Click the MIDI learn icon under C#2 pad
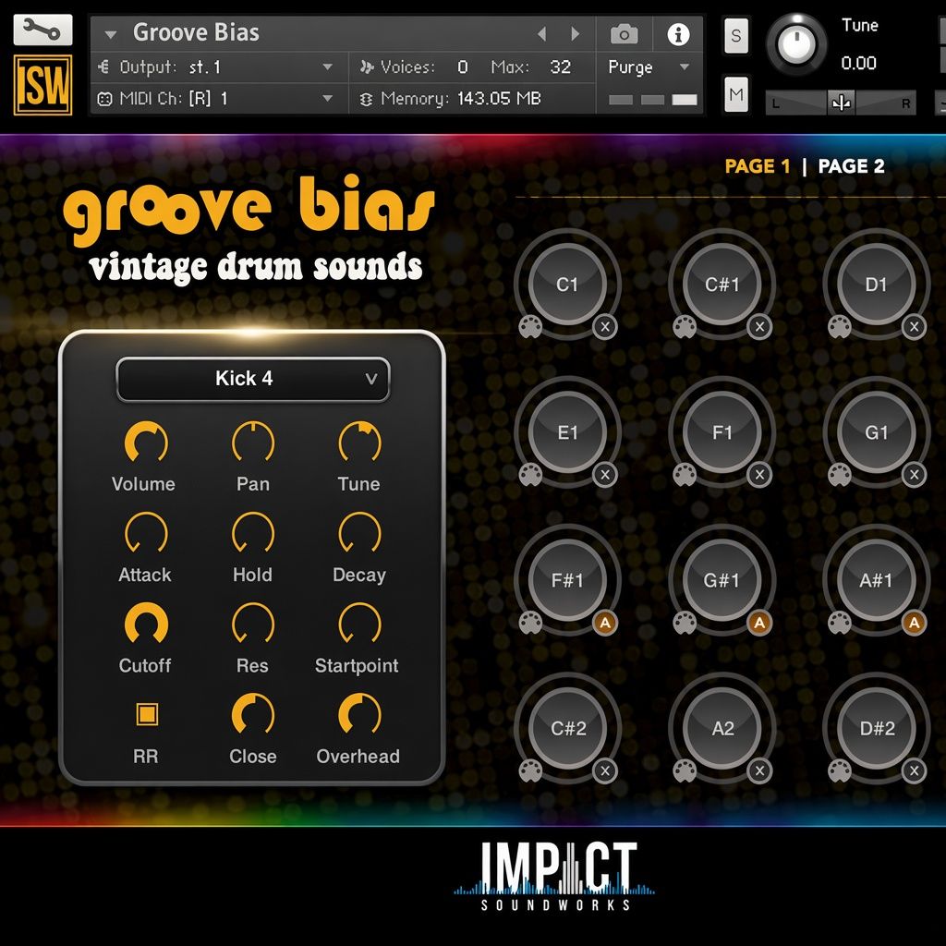This screenshot has width=946, height=946. 530,770
